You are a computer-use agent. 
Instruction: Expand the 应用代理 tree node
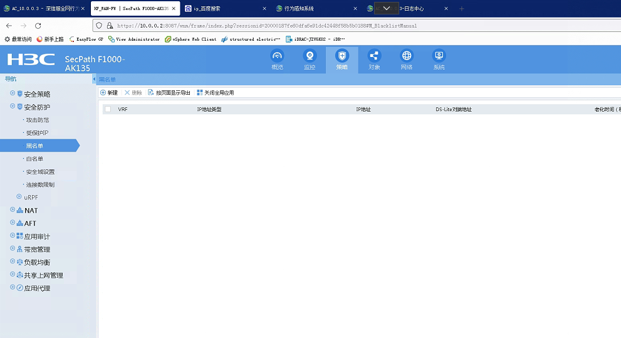click(x=13, y=287)
